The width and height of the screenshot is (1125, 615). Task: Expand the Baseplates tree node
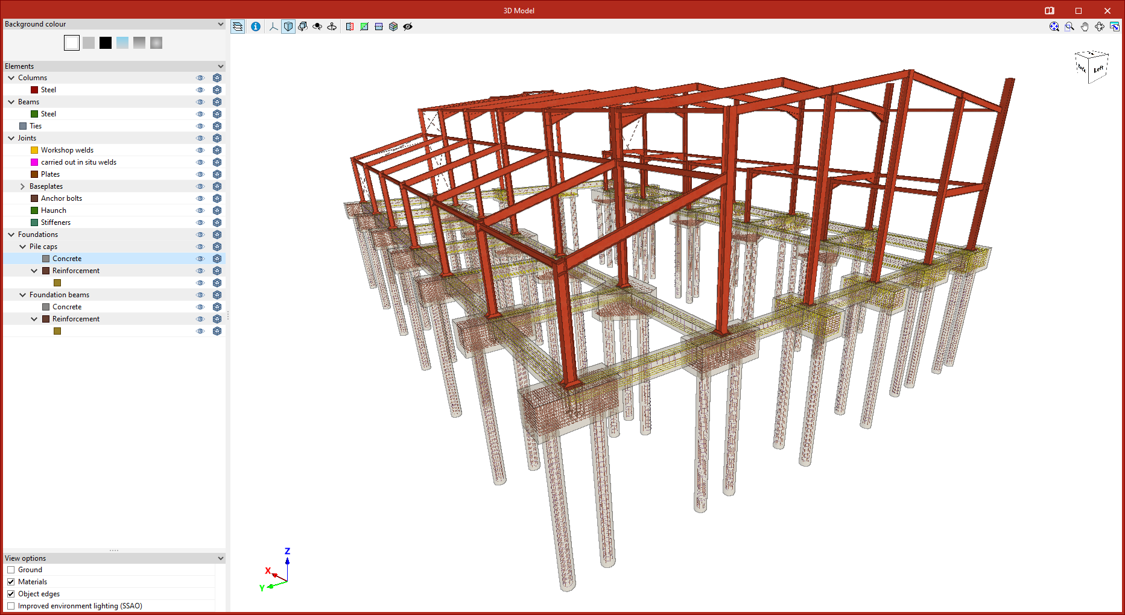(22, 186)
